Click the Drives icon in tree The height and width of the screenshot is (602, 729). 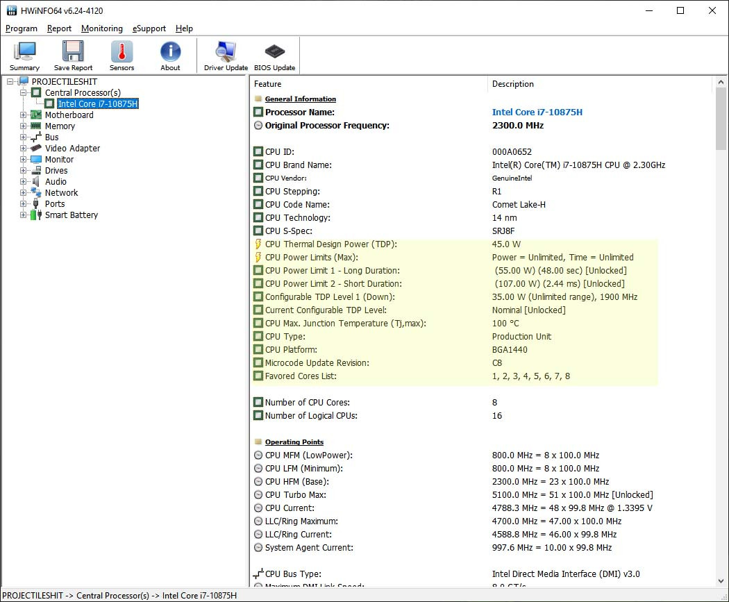pos(36,171)
